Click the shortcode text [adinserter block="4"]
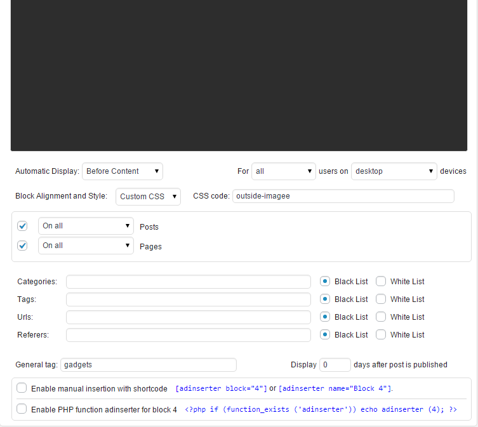Image resolution: width=478 pixels, height=427 pixels. (x=222, y=388)
